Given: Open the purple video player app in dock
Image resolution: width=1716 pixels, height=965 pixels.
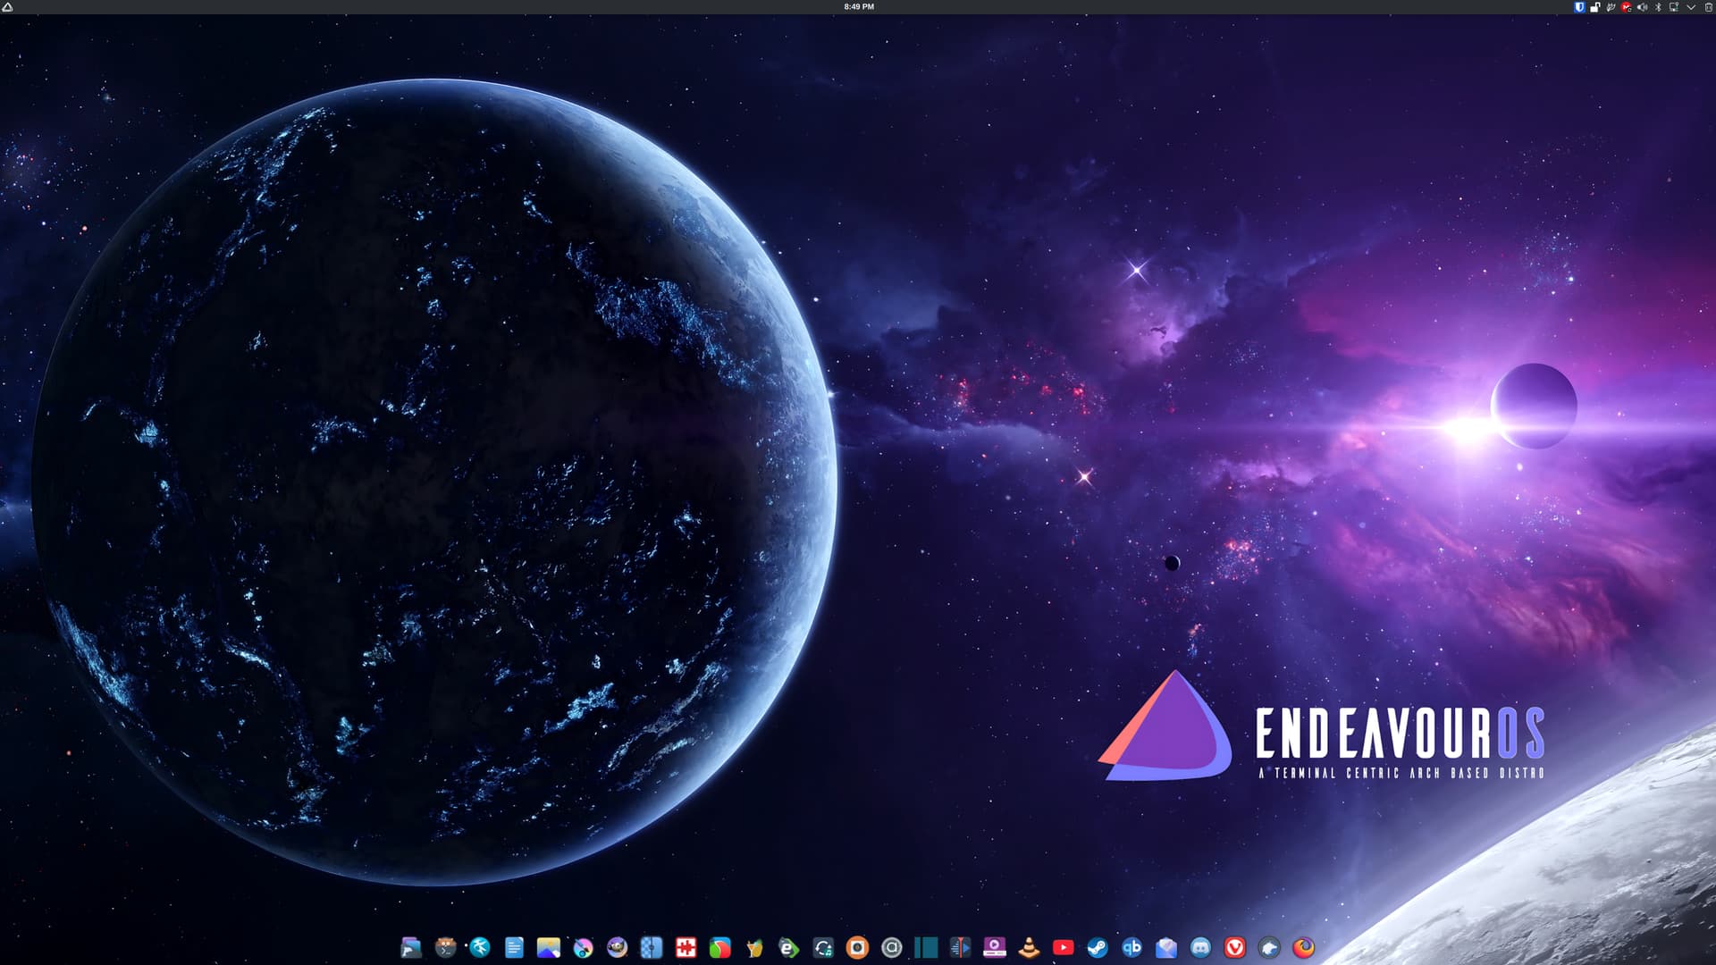Looking at the screenshot, I should [994, 948].
